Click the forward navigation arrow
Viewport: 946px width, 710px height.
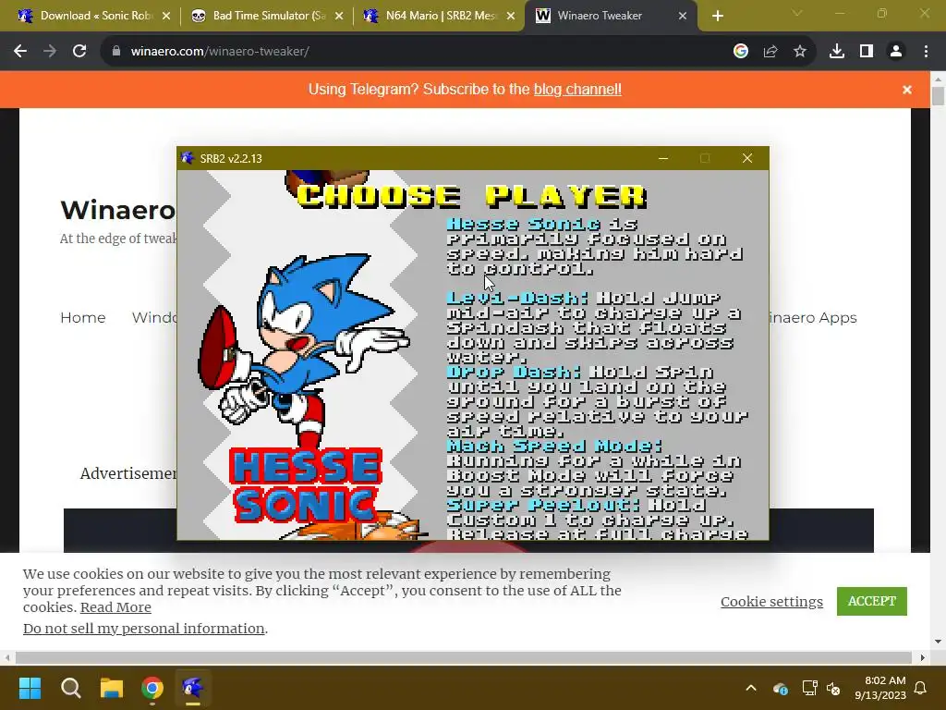[x=50, y=52]
